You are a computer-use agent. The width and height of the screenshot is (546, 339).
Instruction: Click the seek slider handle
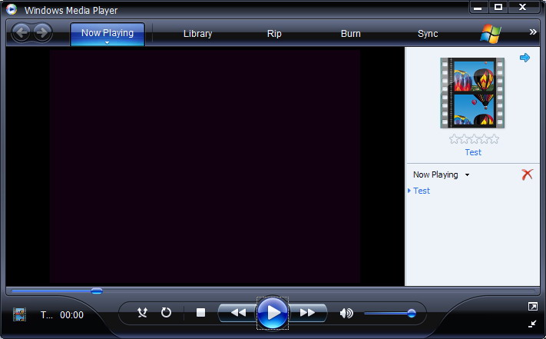click(97, 291)
